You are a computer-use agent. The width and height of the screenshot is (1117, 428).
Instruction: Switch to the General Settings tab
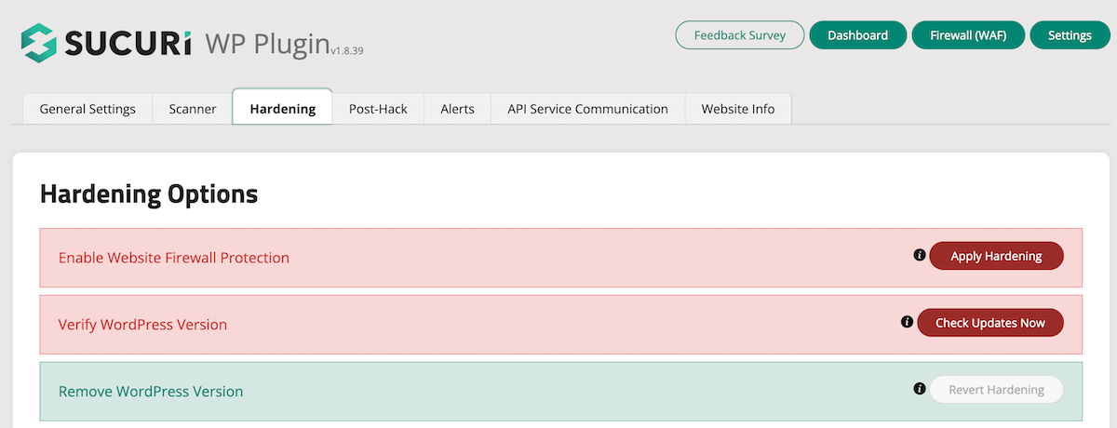[x=87, y=108]
